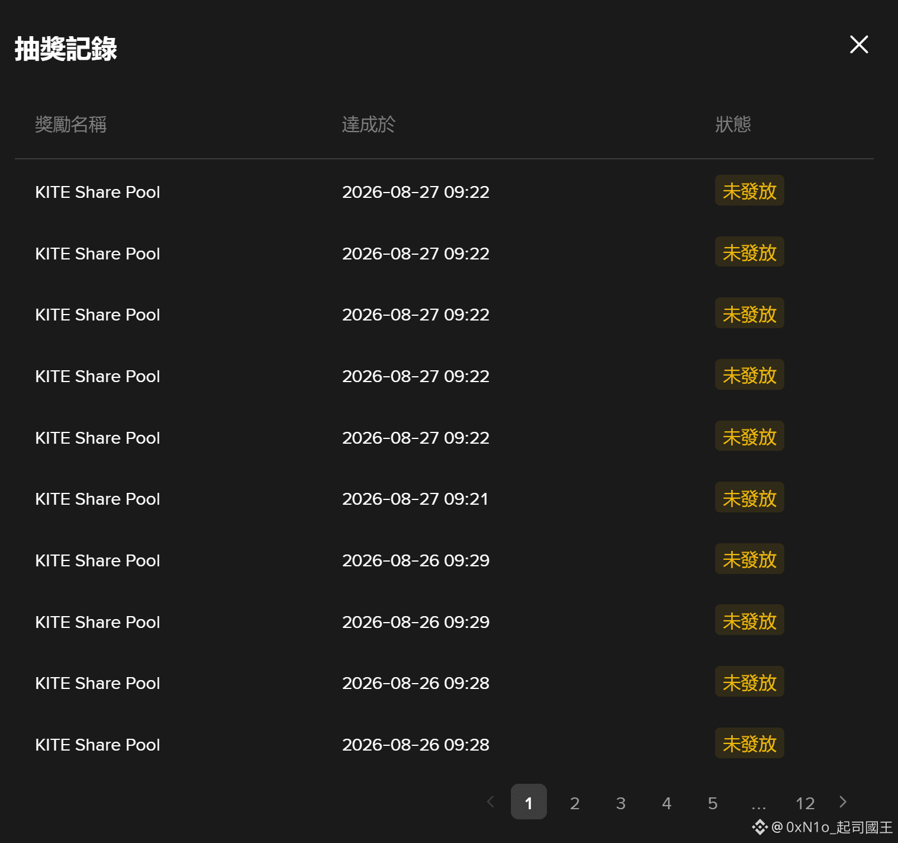
Task: Click KITE Share Pool in 09:21 row
Action: click(98, 499)
